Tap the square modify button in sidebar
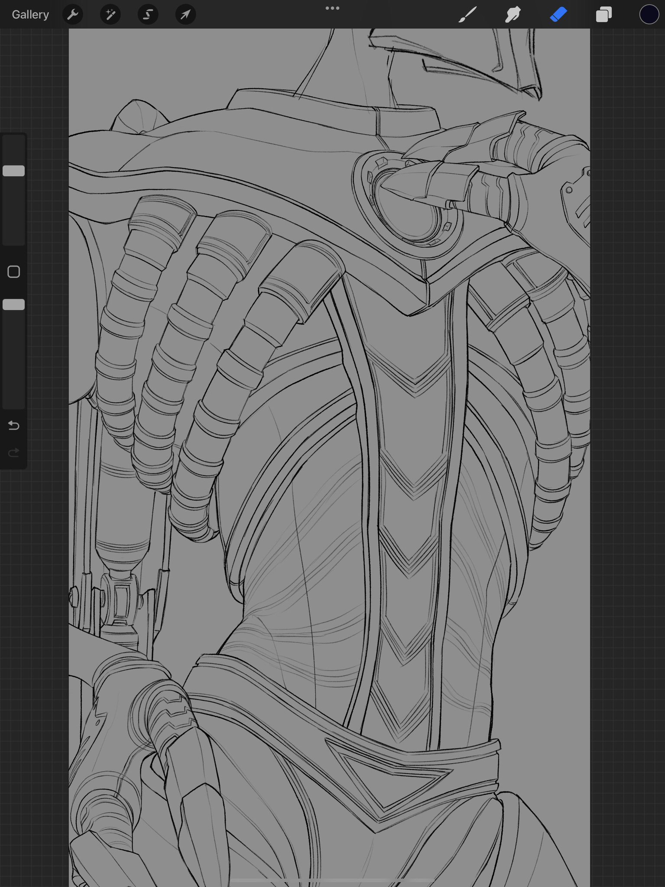Image resolution: width=665 pixels, height=887 pixels. [x=14, y=272]
